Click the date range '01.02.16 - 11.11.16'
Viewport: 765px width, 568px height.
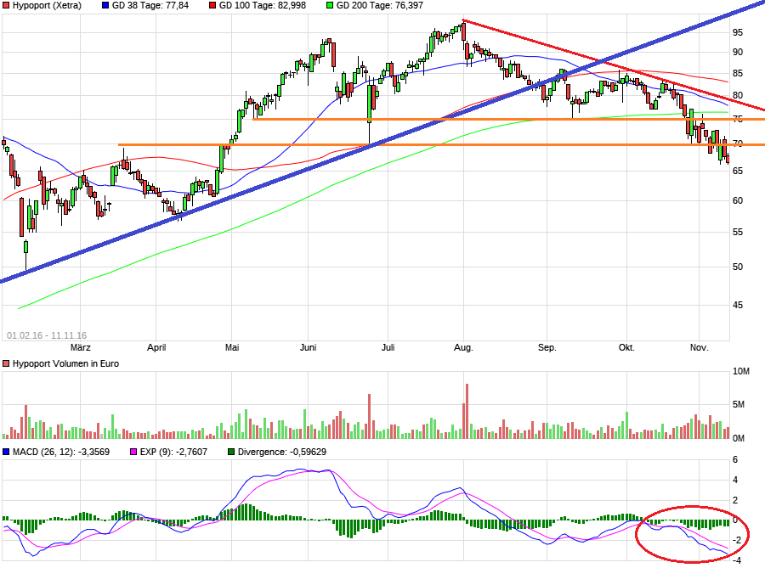coord(47,335)
